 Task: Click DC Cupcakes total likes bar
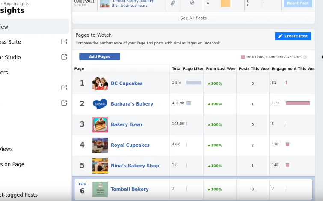pyautogui.click(x=193, y=83)
